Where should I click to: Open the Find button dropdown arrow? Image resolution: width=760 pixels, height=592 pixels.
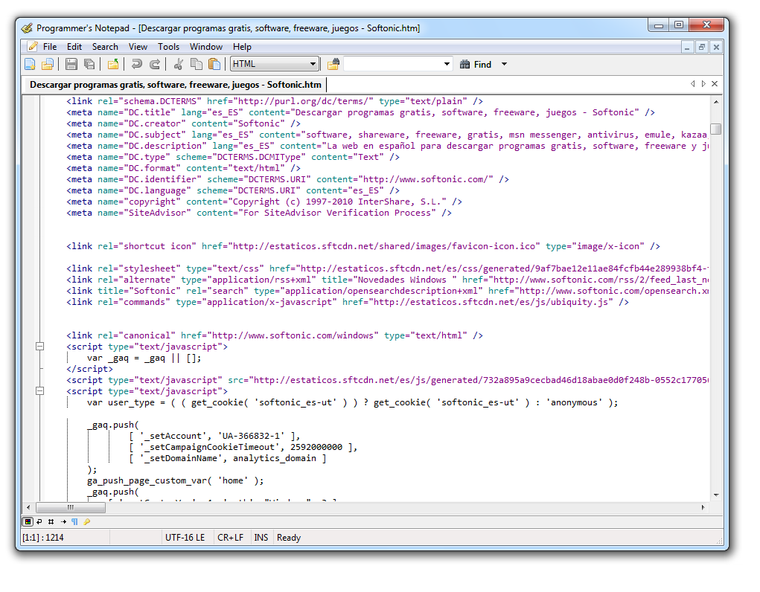tap(504, 64)
